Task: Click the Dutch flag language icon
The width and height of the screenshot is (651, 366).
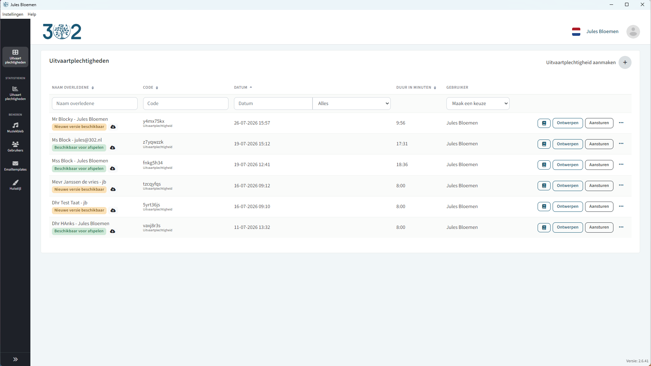Action: pyautogui.click(x=576, y=32)
